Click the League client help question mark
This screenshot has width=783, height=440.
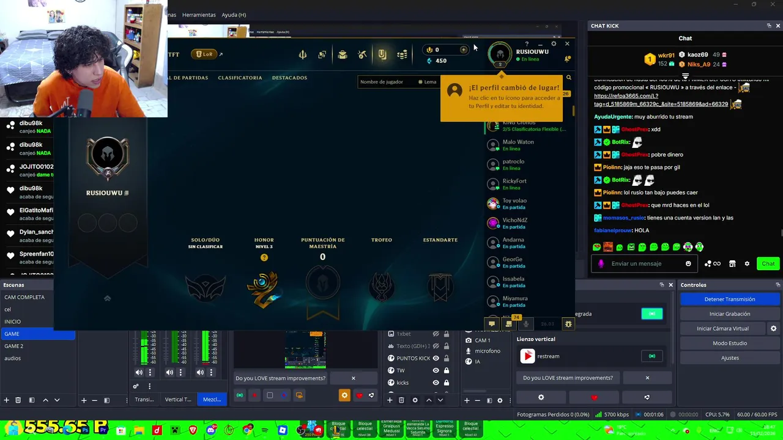(527, 44)
